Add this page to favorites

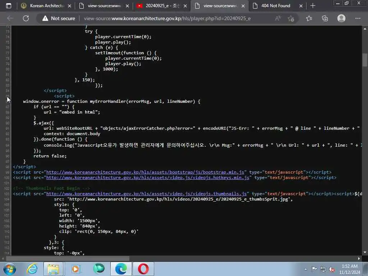(x=291, y=18)
